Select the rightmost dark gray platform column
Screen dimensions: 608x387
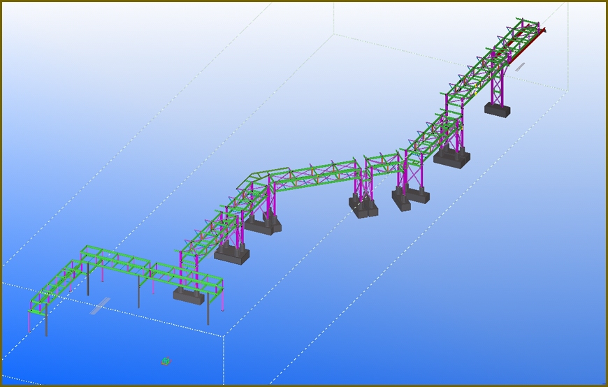pyautogui.click(x=208, y=309)
